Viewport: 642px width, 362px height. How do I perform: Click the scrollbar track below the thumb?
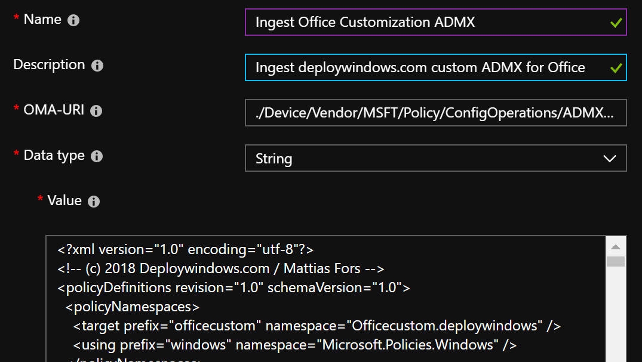616,316
